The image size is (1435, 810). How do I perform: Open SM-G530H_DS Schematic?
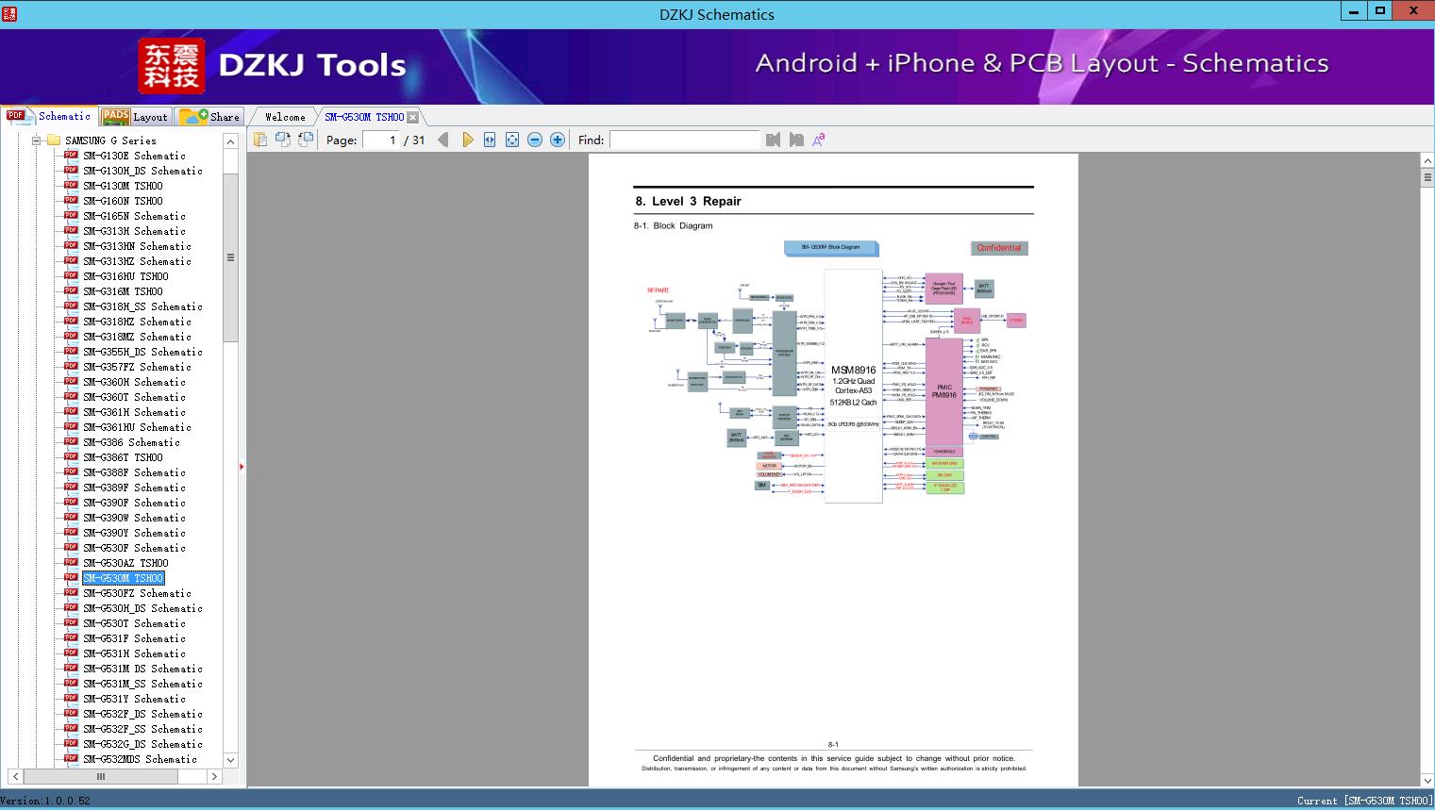(x=142, y=608)
